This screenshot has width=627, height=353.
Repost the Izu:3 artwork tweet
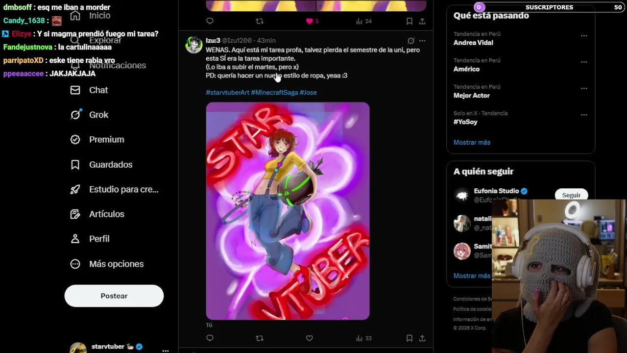(x=260, y=338)
